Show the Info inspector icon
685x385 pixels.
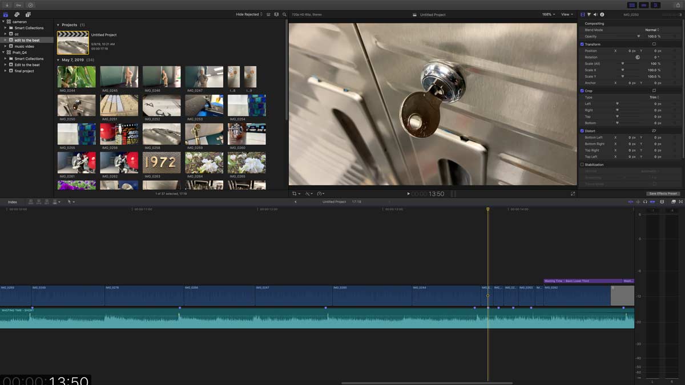tap(602, 14)
